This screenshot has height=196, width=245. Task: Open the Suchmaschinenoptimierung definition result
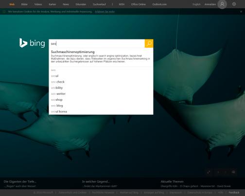click(101, 57)
